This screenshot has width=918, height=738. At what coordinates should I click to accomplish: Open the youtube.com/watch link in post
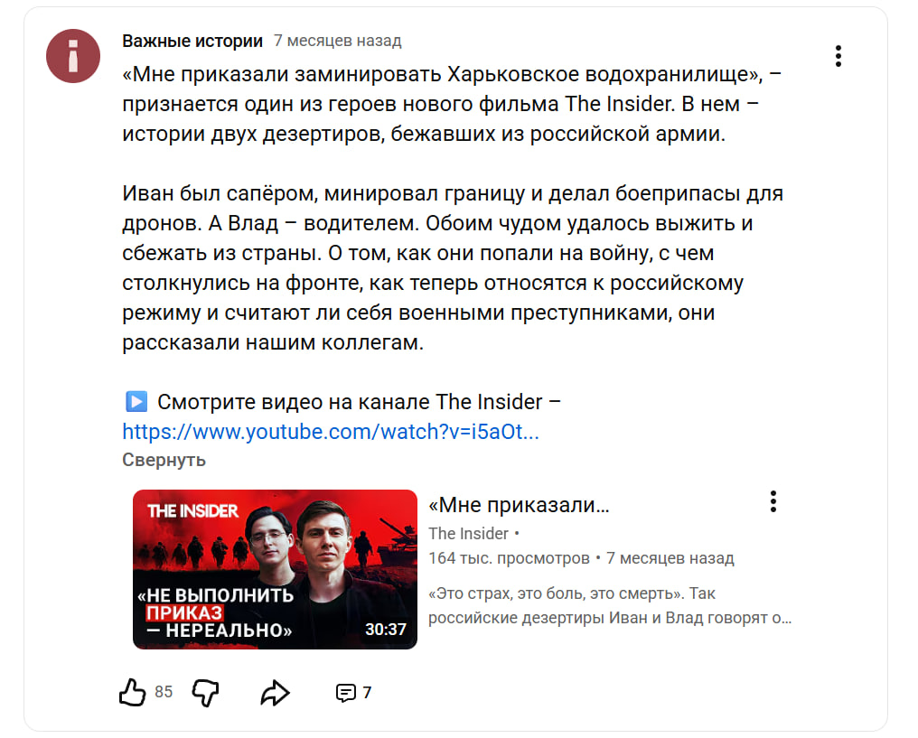pyautogui.click(x=330, y=432)
